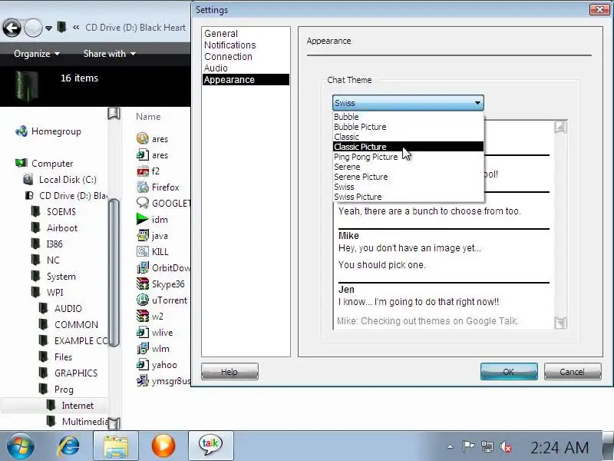Choose Bubble chat theme

coord(408,117)
